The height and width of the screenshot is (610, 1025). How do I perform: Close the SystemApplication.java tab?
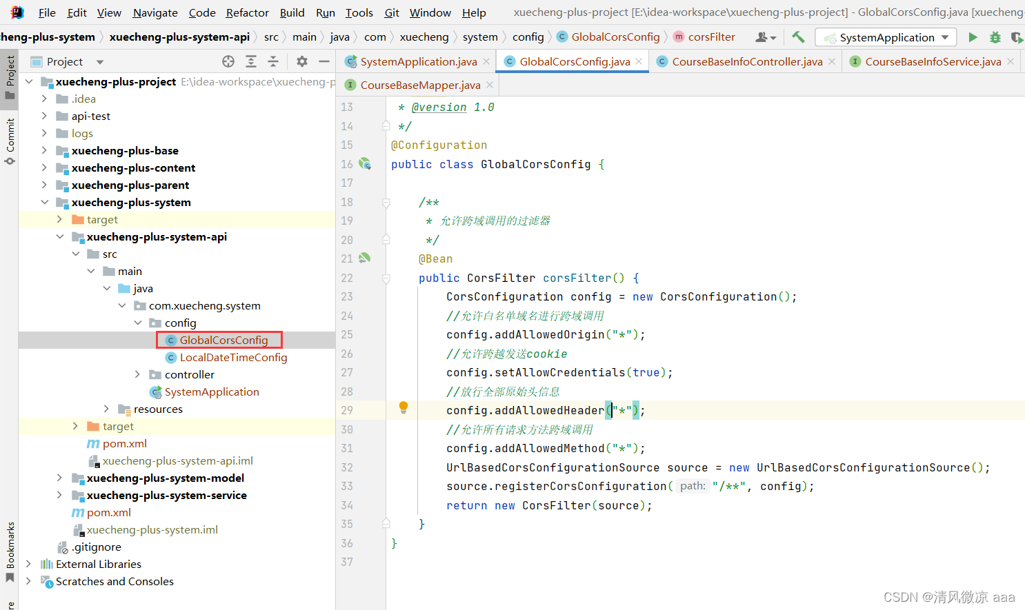[486, 61]
